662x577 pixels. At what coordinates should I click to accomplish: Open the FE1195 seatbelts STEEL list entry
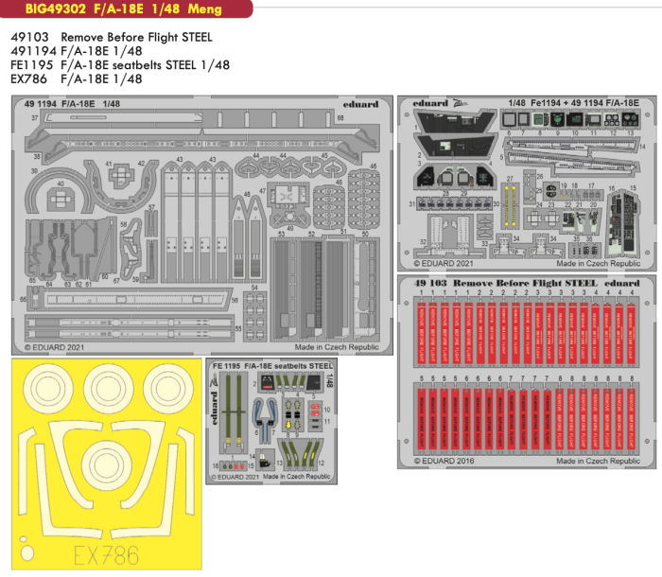[119, 65]
